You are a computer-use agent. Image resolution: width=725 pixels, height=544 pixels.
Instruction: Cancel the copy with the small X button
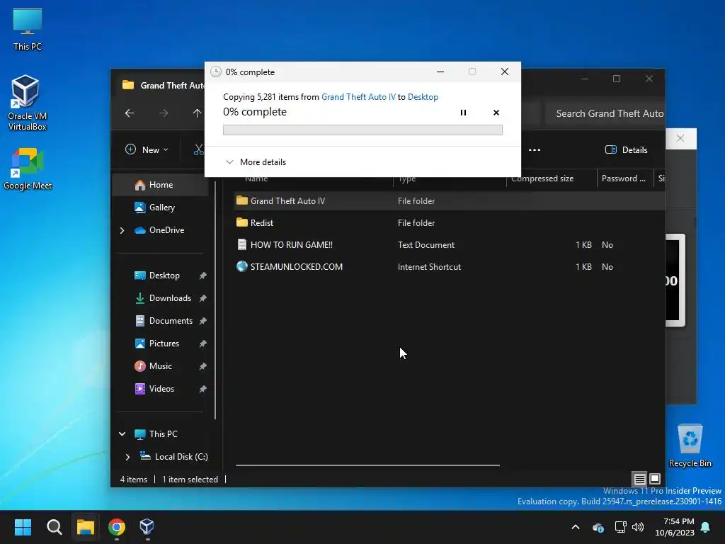[496, 113]
